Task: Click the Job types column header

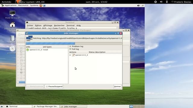Action: tap(55, 47)
